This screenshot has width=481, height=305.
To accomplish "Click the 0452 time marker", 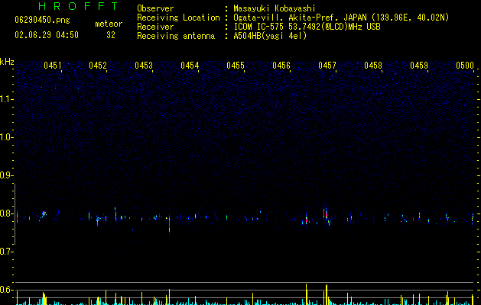I will coord(98,66).
